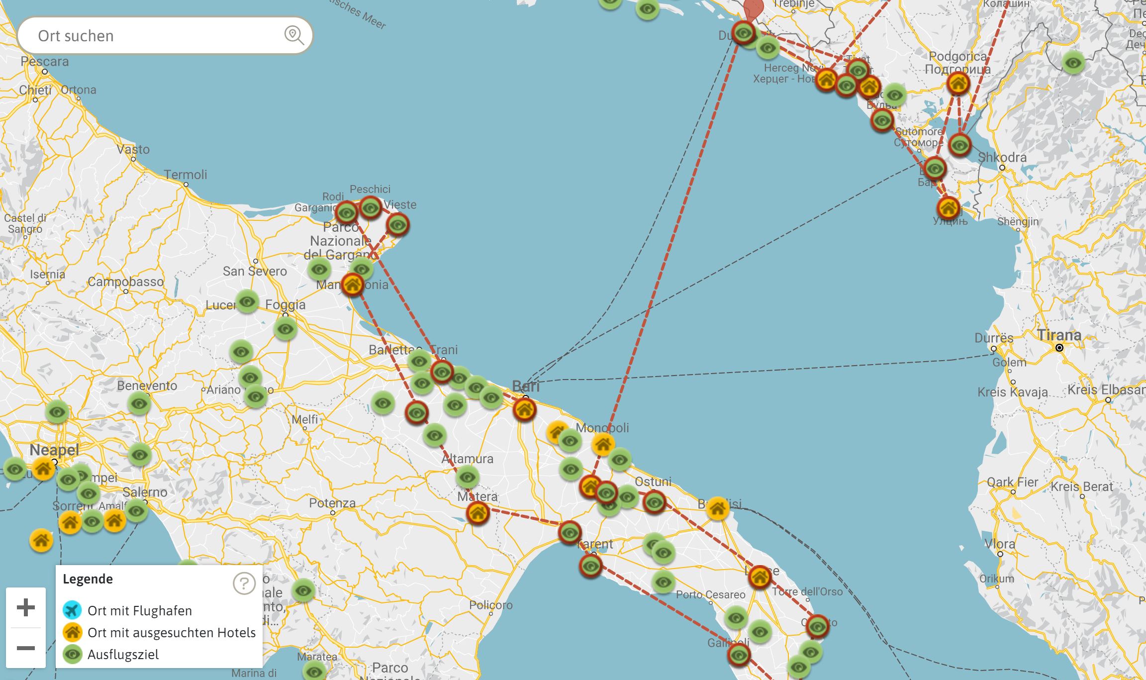Click the sightseeing marker at Foggia
The width and height of the screenshot is (1146, 680).
click(x=286, y=328)
